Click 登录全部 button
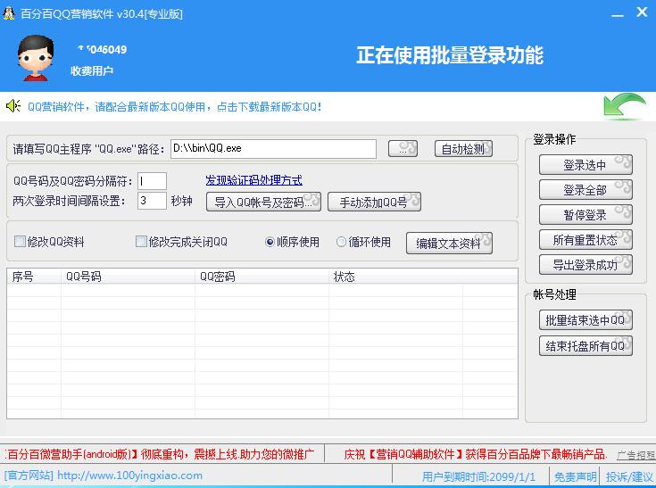Screen dimensions: 656x488 click(585, 190)
